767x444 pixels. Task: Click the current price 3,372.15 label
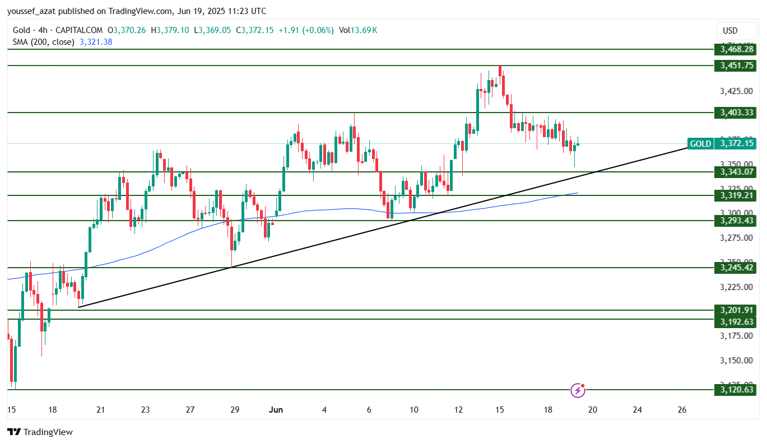pos(736,144)
